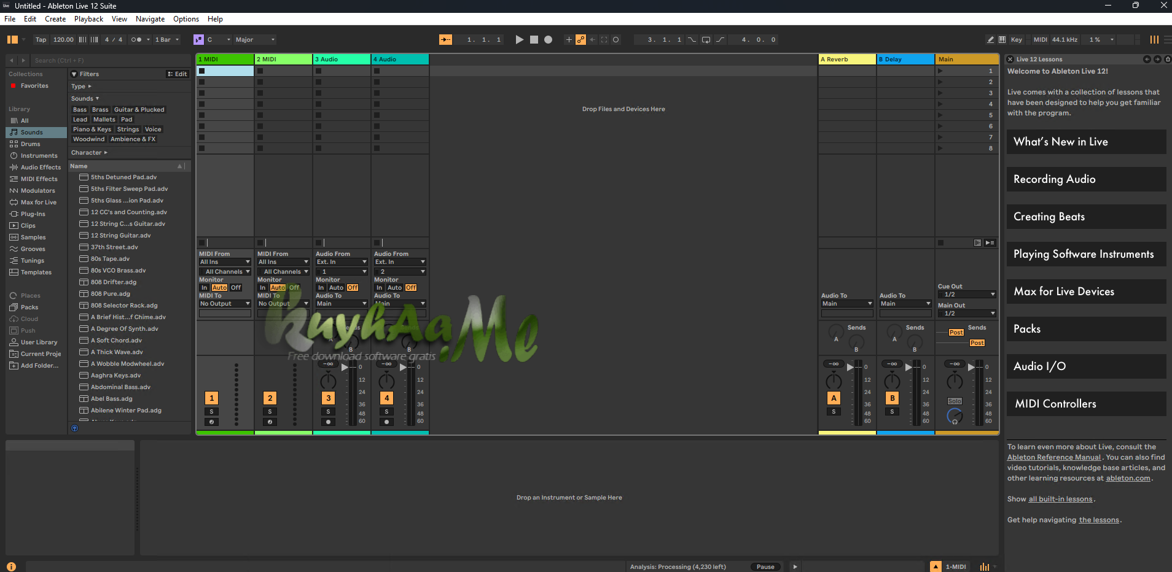
Task: Click the Session Record circle button
Action: point(615,39)
